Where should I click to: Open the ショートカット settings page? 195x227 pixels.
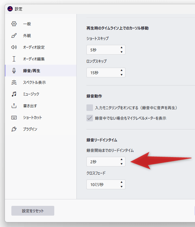[x=41, y=117]
